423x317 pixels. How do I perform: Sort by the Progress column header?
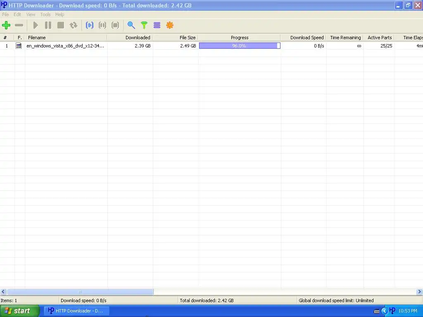[240, 38]
